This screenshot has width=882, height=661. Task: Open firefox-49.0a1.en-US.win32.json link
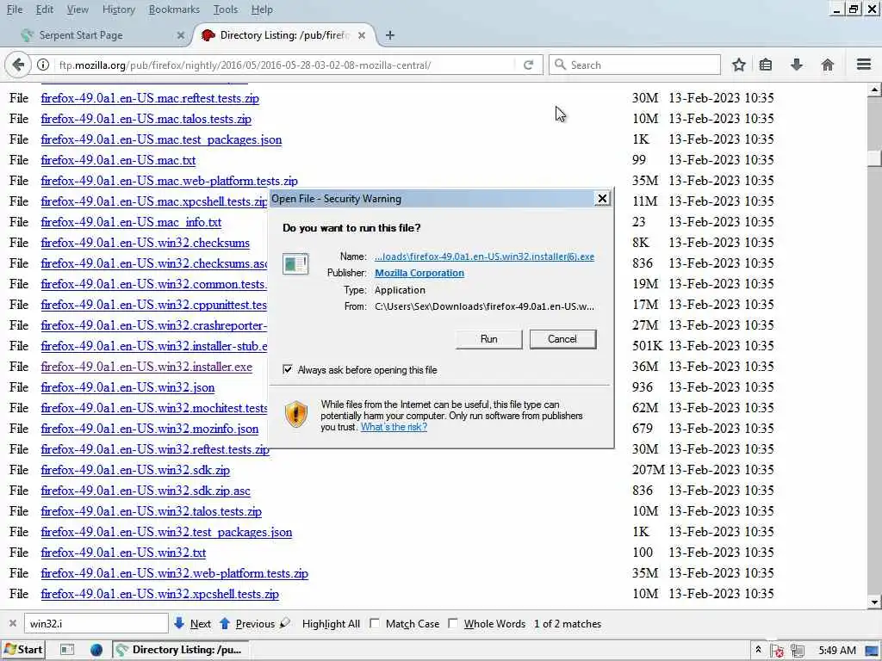[127, 388]
